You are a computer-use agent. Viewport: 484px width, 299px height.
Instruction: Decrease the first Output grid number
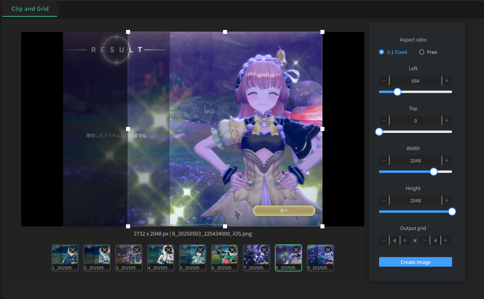click(384, 240)
